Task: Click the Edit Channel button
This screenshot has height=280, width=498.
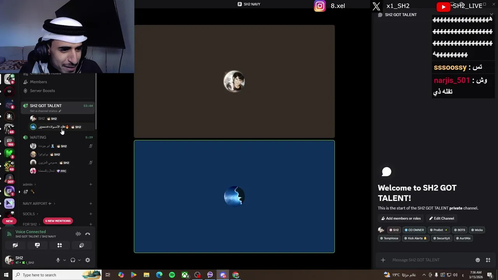Action: click(442, 219)
